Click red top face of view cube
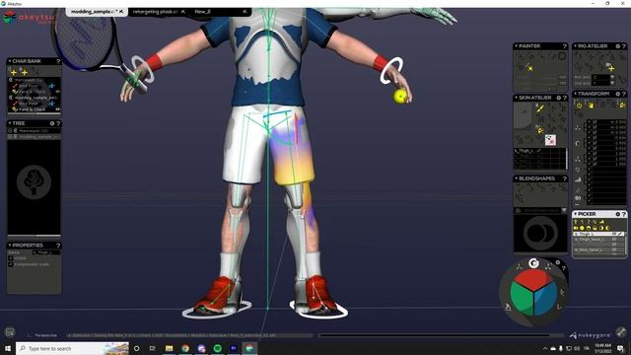The width and height of the screenshot is (631, 355). [533, 279]
